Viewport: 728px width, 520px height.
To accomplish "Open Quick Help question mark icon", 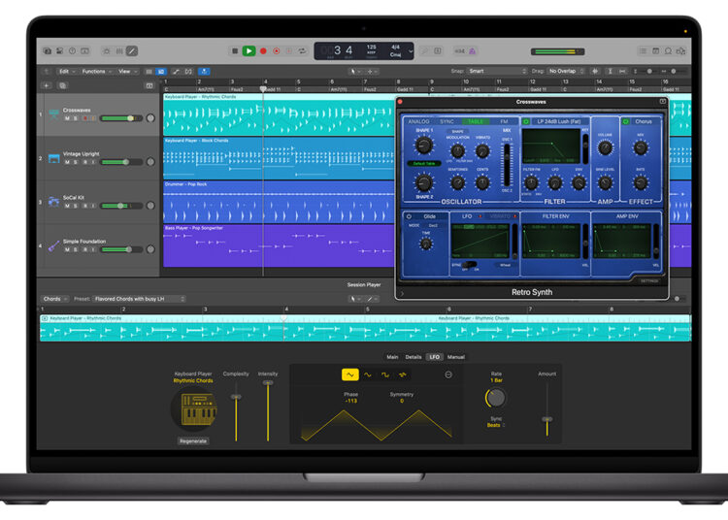I will [72, 51].
